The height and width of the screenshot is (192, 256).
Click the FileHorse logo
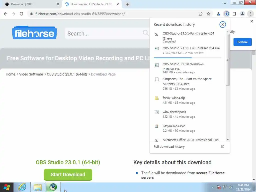tap(34, 32)
